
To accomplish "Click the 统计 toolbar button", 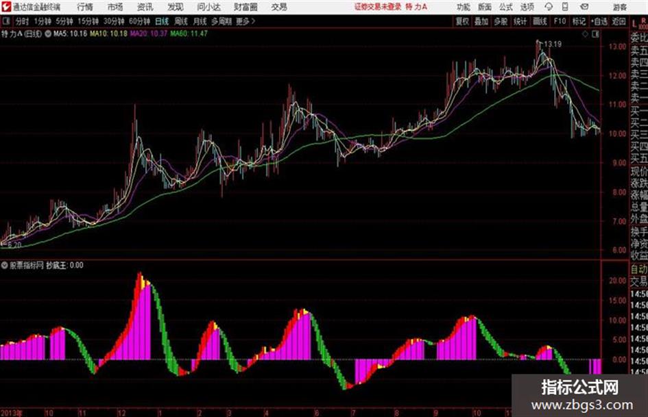I will pyautogui.click(x=520, y=21).
